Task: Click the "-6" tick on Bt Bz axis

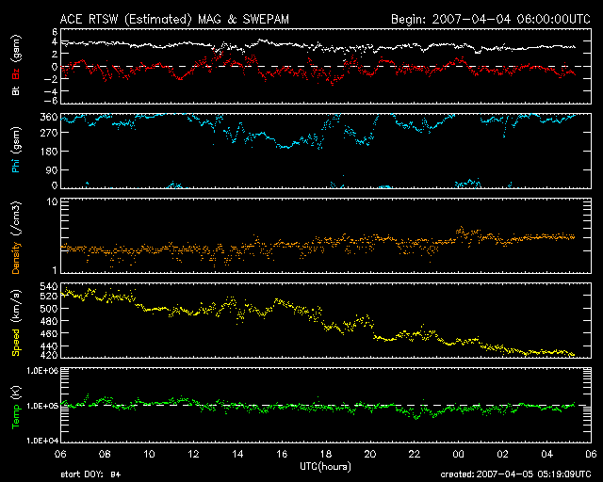Action: point(50,101)
